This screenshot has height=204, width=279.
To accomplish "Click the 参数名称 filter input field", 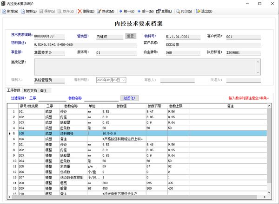I will click(x=101, y=98).
